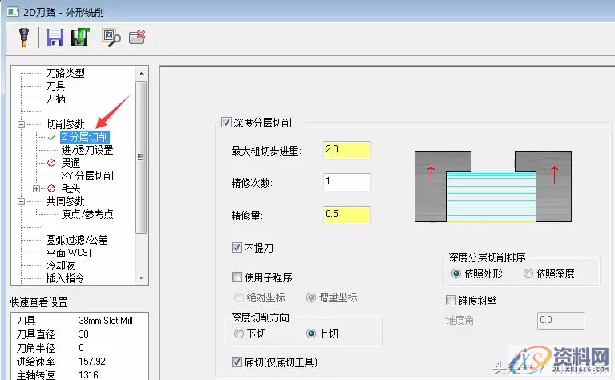Click the 精修次数 input field

(x=346, y=182)
